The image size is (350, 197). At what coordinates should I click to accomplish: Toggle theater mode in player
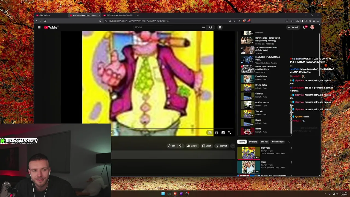point(223,133)
